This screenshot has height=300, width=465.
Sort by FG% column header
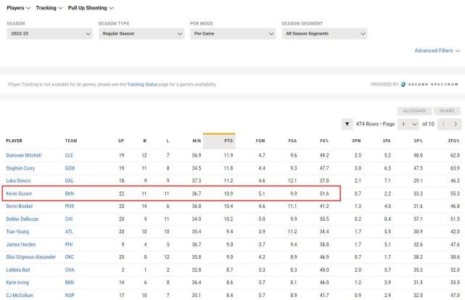coord(324,141)
